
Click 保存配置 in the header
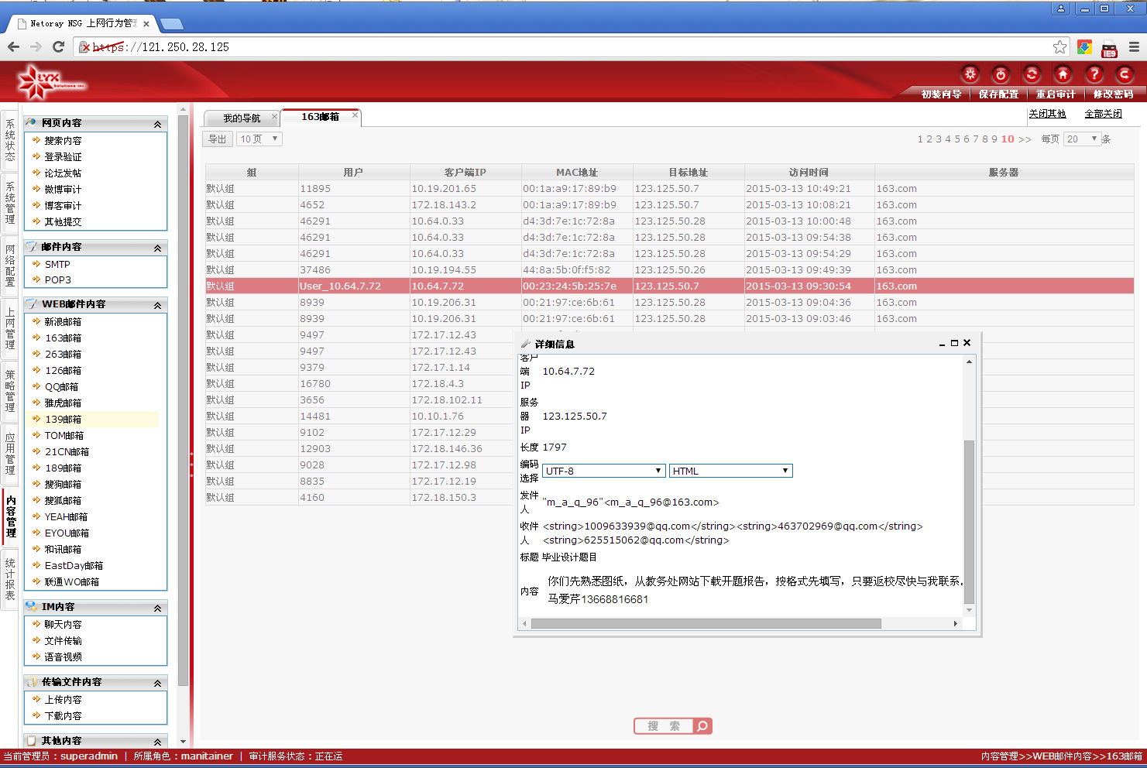(998, 94)
